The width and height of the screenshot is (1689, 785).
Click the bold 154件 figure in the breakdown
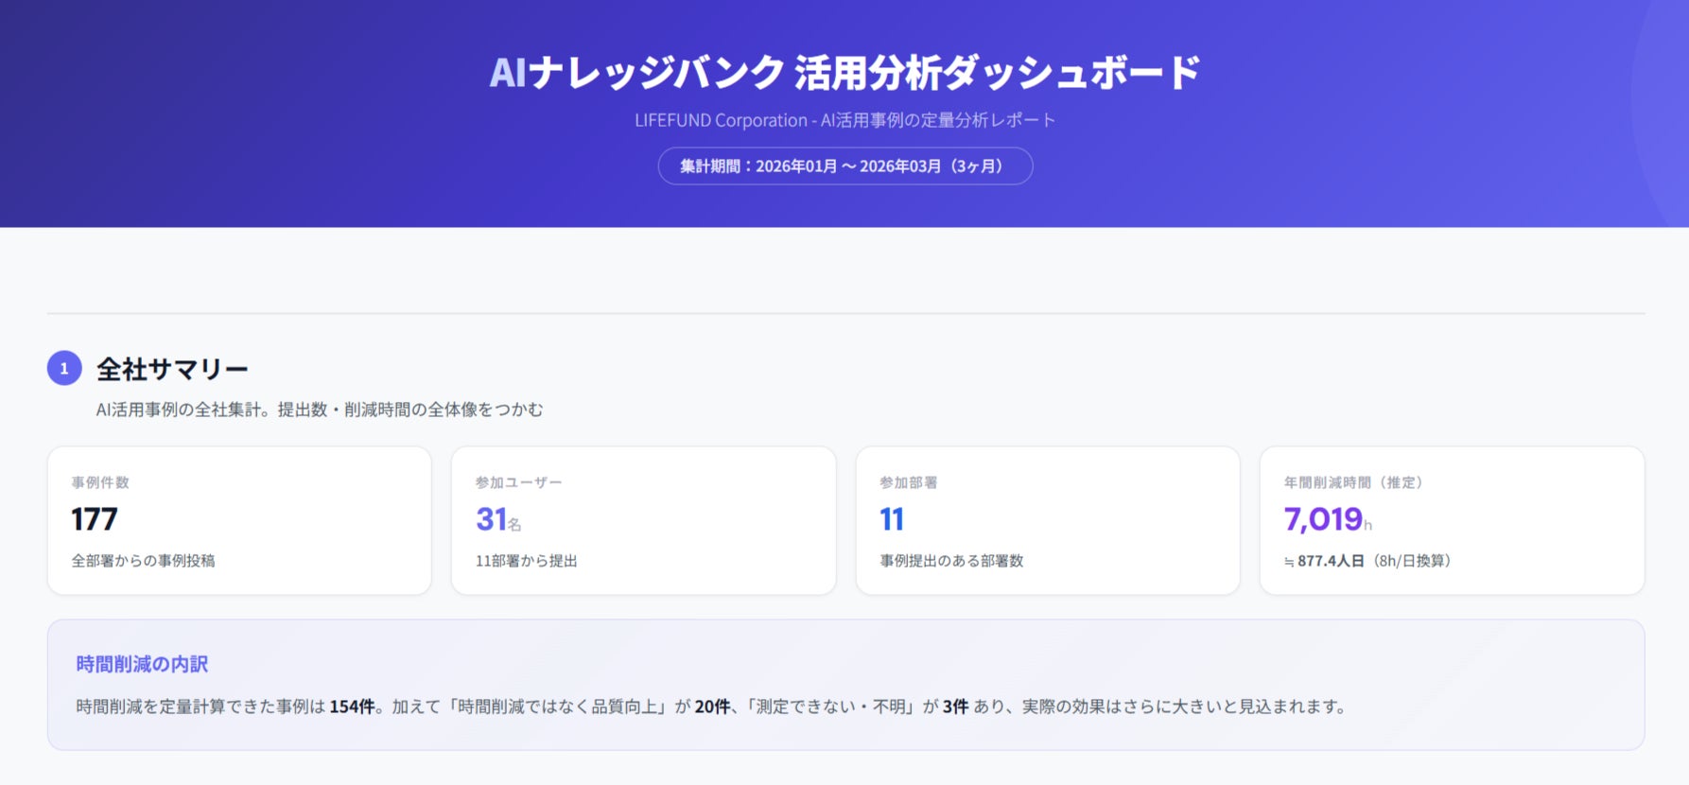coord(352,706)
